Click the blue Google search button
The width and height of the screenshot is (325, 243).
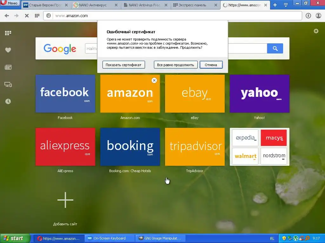[275, 48]
